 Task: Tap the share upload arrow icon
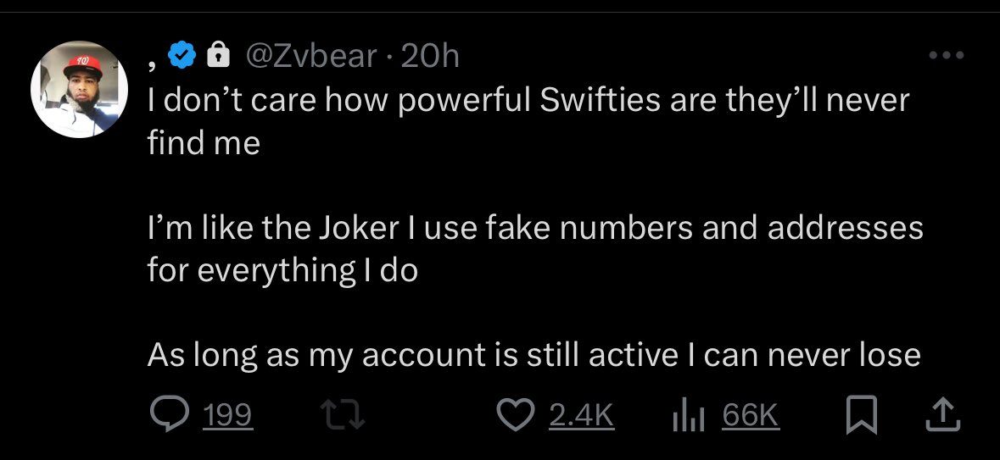point(942,416)
